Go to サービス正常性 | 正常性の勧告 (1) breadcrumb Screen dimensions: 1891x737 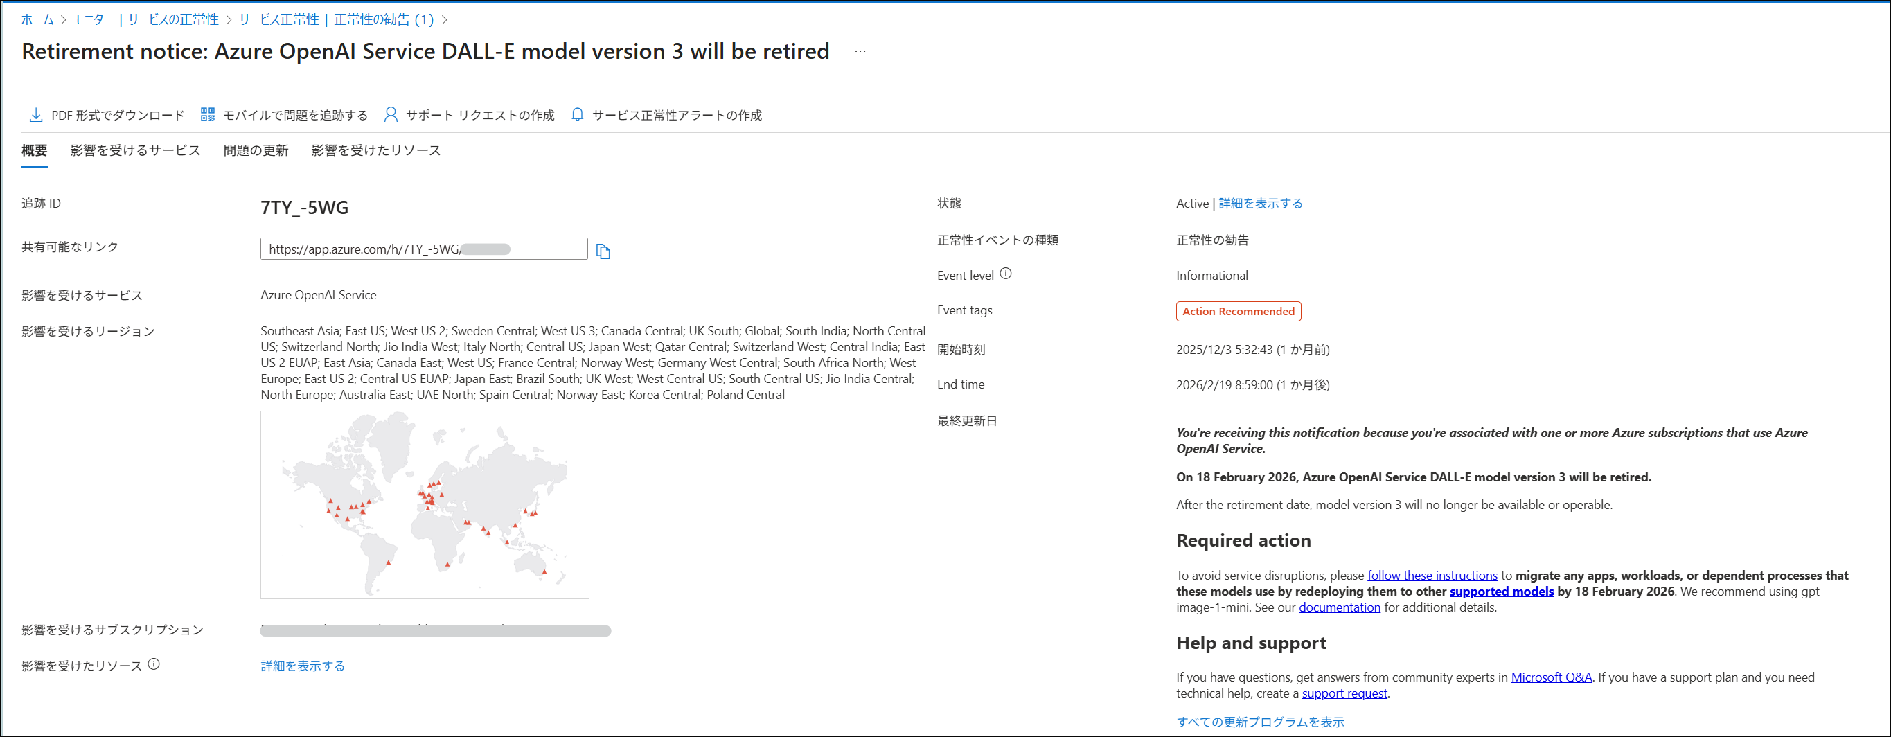336,20
